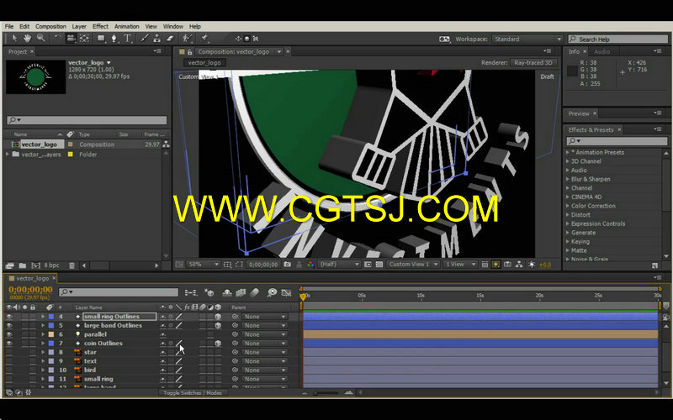Select the Puppet Pin tool
Screen dimensions: 673x420
click(x=204, y=39)
